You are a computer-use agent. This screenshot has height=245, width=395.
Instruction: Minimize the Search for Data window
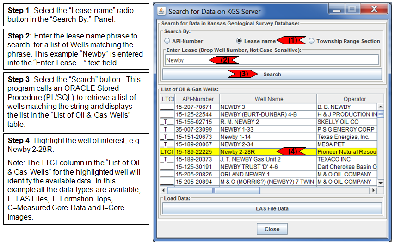337,9
